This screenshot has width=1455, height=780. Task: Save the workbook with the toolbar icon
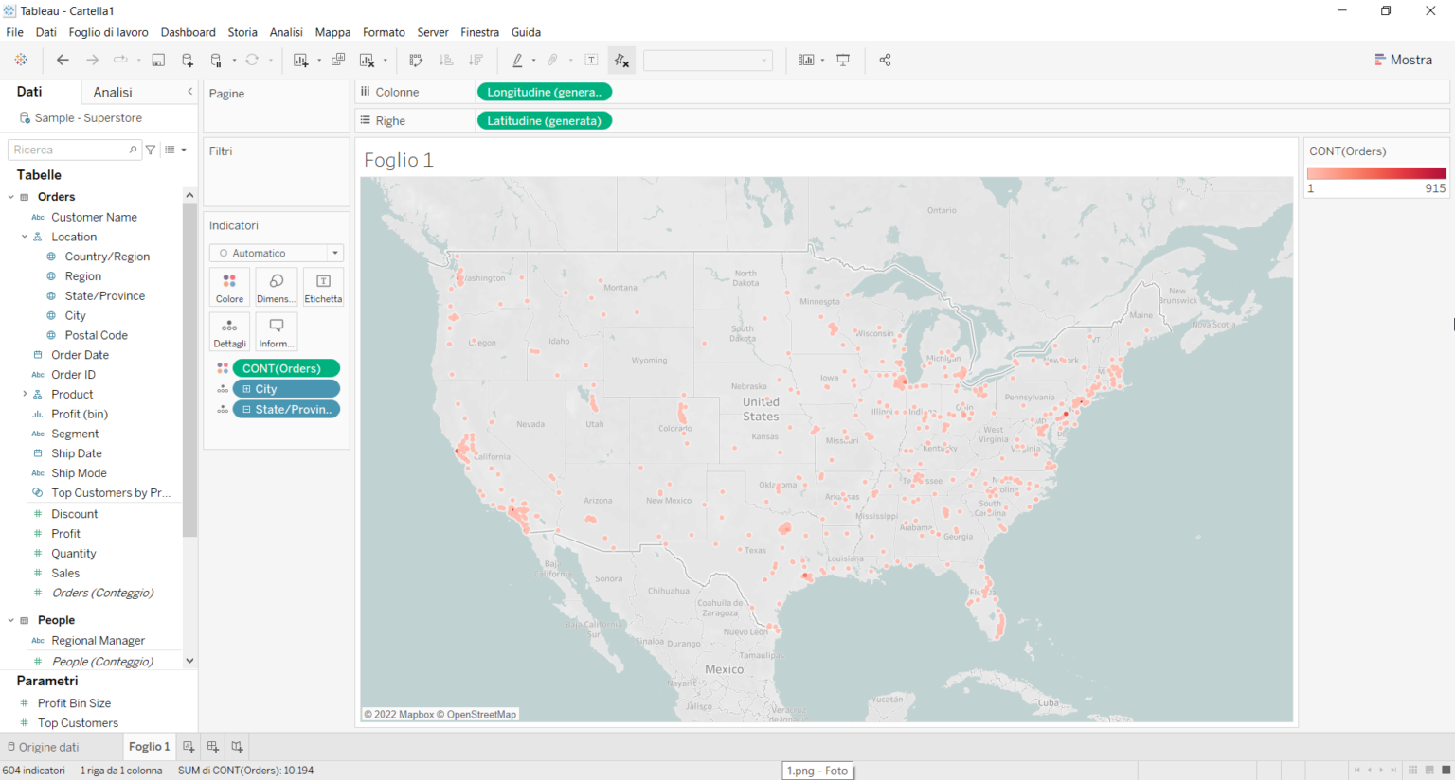coord(158,60)
